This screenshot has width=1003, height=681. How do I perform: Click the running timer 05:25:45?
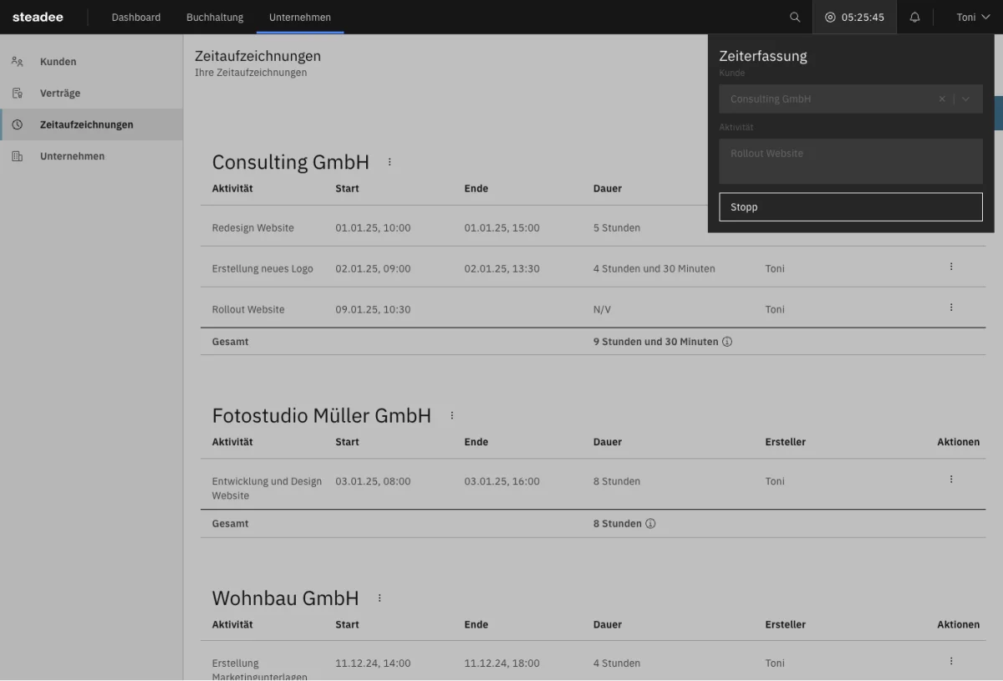point(854,18)
